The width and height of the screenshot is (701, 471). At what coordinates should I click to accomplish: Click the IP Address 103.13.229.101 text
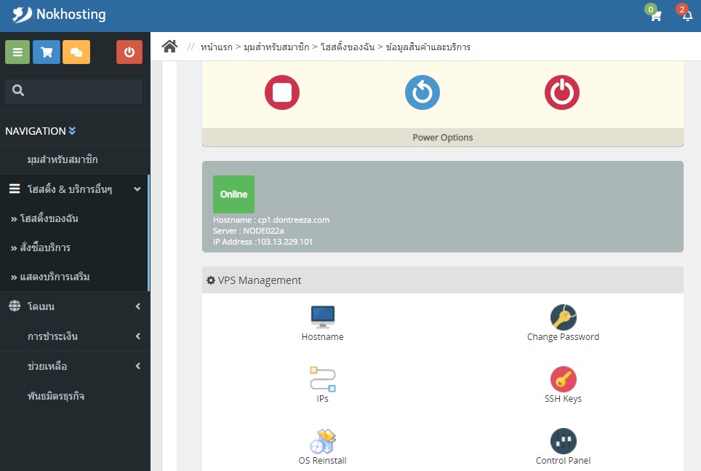coord(263,242)
